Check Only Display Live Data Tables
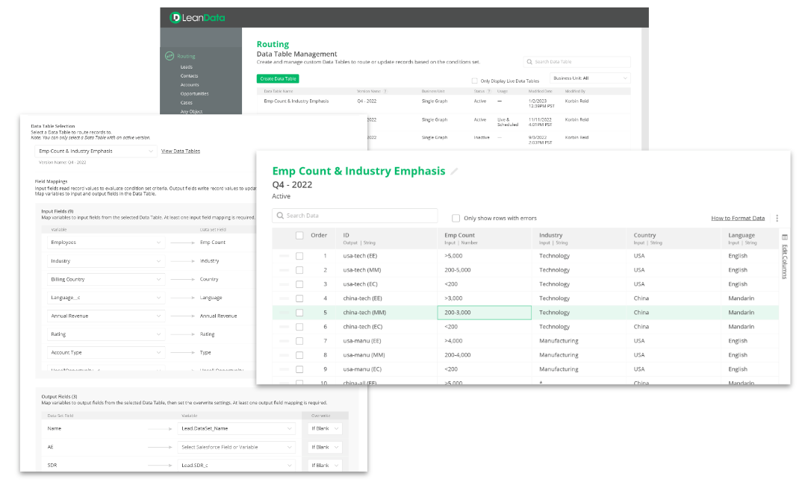The height and width of the screenshot is (488, 805). pyautogui.click(x=474, y=81)
